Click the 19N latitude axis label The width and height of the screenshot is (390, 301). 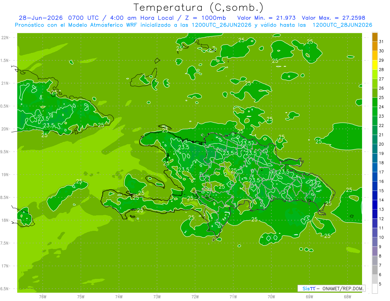(6, 175)
